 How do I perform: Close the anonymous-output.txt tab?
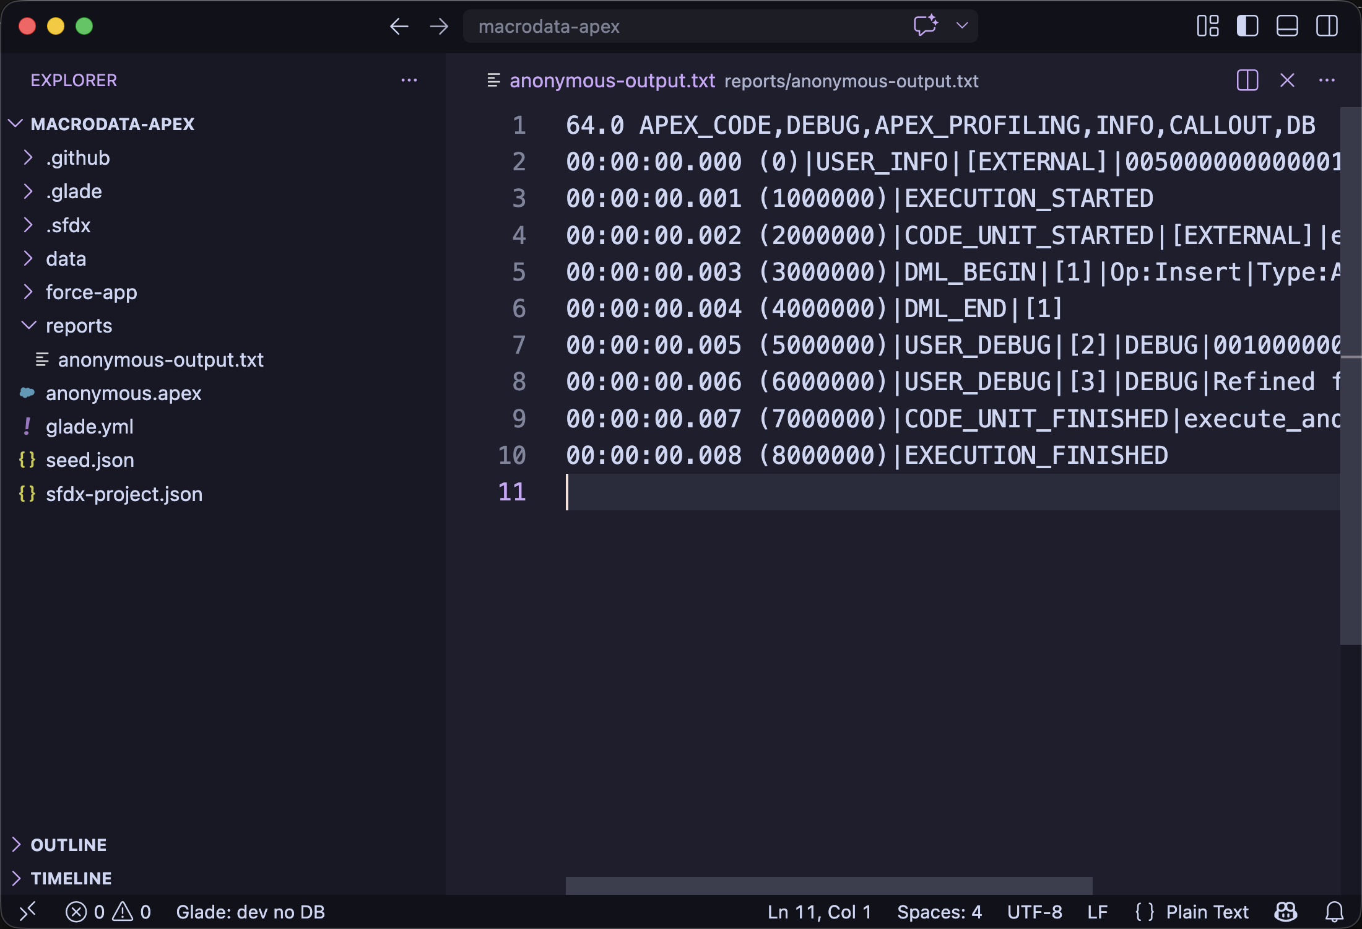point(1287,81)
